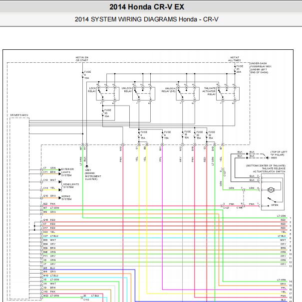Click the 'W10 LT BLU' pin label
The width and height of the screenshot is (302, 302).
[51, 276]
